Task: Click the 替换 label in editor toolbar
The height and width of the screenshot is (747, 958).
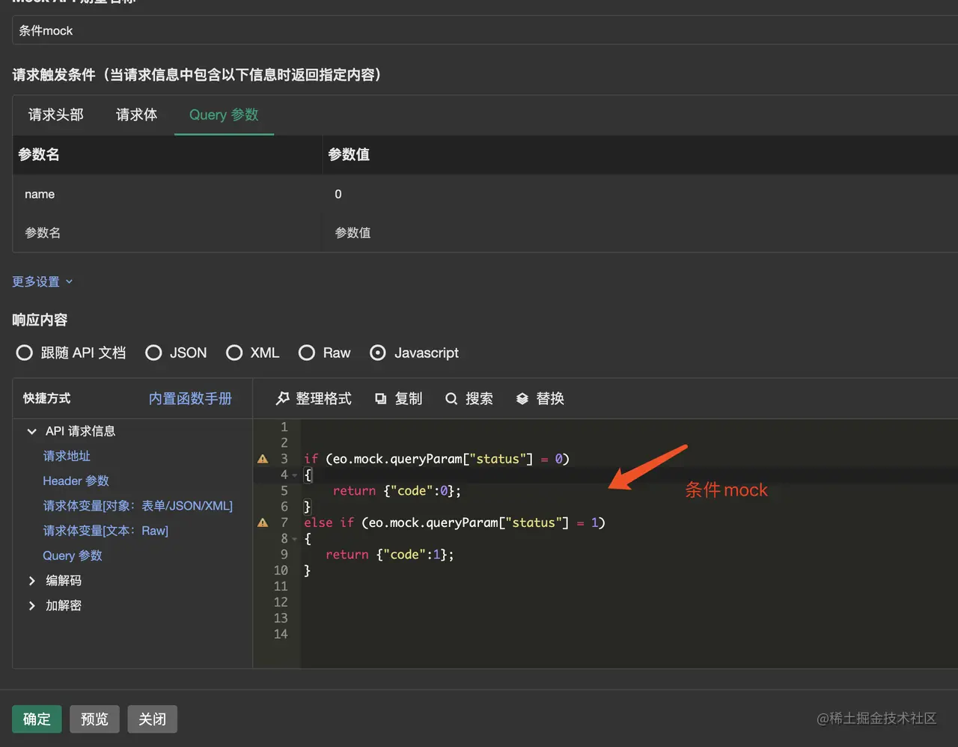Action: 550,399
